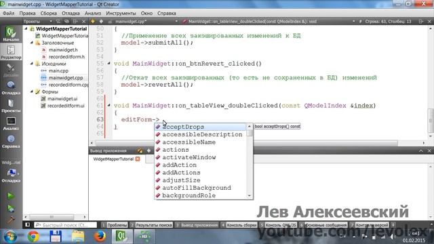Open the Справка menu in the menu bar
The image size is (434, 244).
[x=167, y=13]
